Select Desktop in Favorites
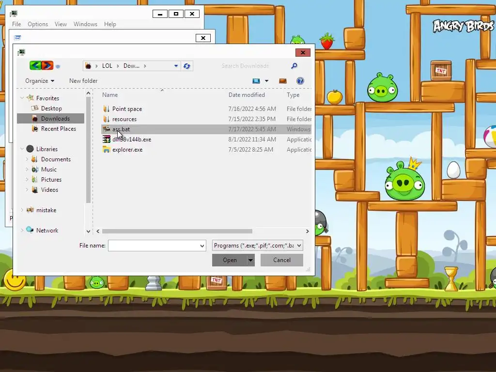The height and width of the screenshot is (372, 496). tap(51, 108)
